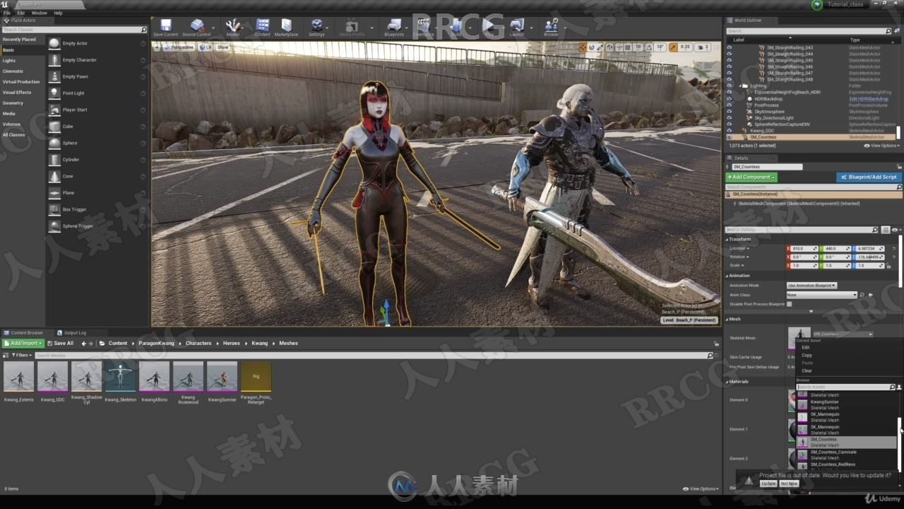Select the Empty Actor icon
The height and width of the screenshot is (509, 904).
(x=54, y=44)
